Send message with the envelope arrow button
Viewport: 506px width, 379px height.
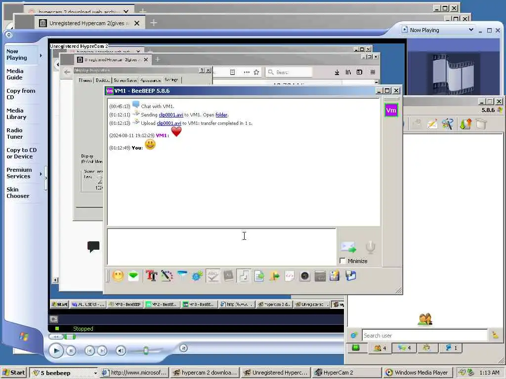pos(348,247)
